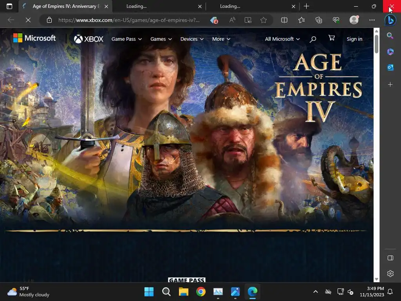Click the page vertical scrollbar thumb

pyautogui.click(x=376, y=44)
